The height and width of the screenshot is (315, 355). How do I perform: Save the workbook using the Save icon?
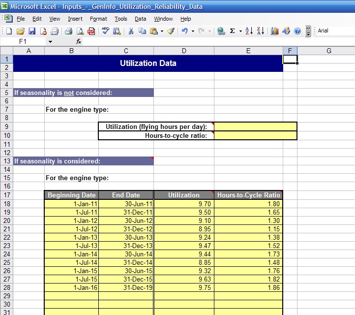click(31, 31)
